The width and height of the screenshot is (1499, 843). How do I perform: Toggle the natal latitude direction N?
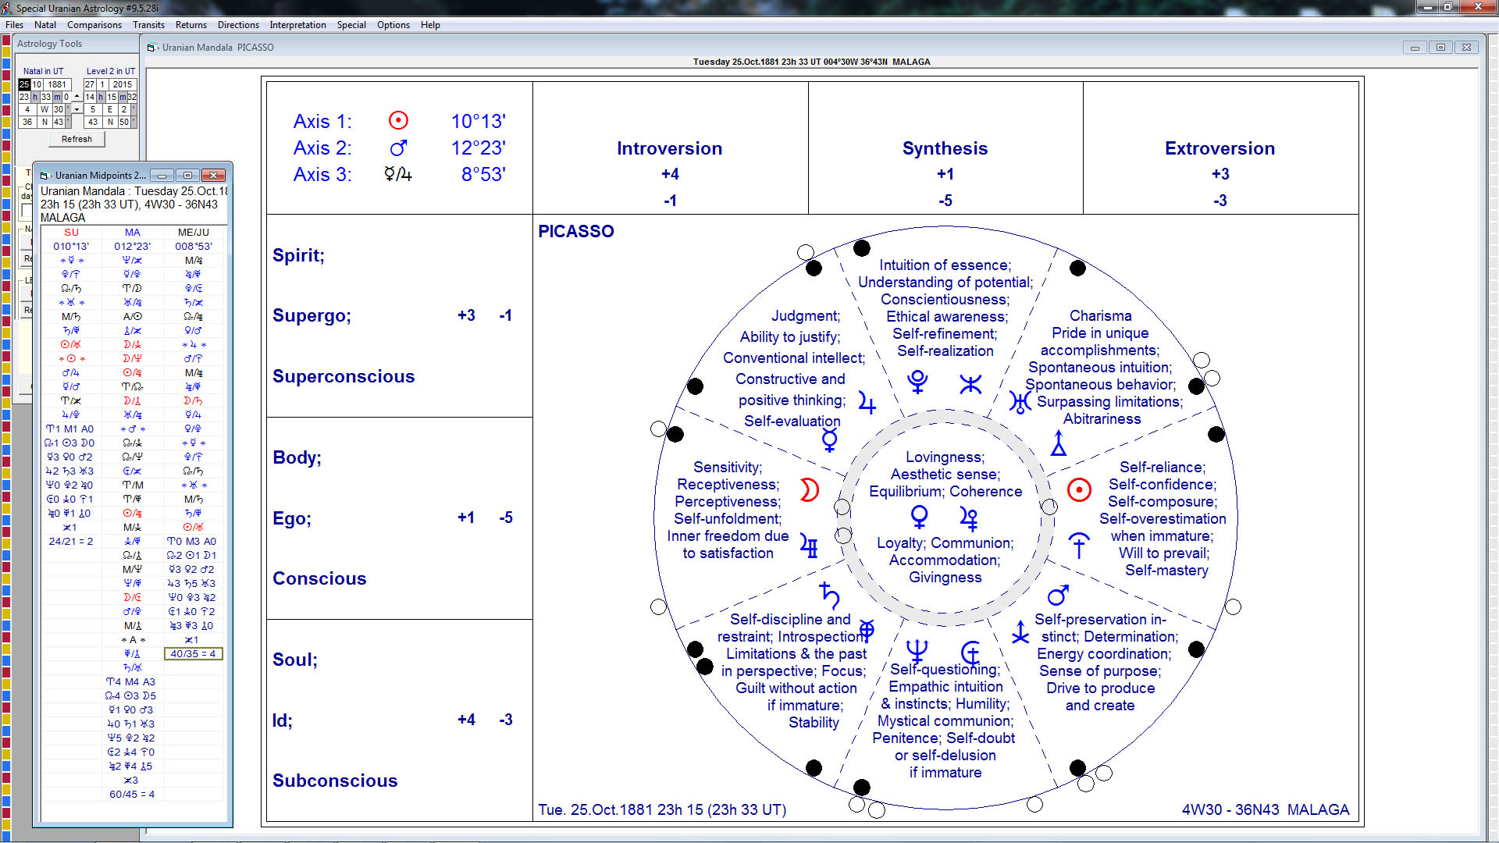tap(45, 122)
